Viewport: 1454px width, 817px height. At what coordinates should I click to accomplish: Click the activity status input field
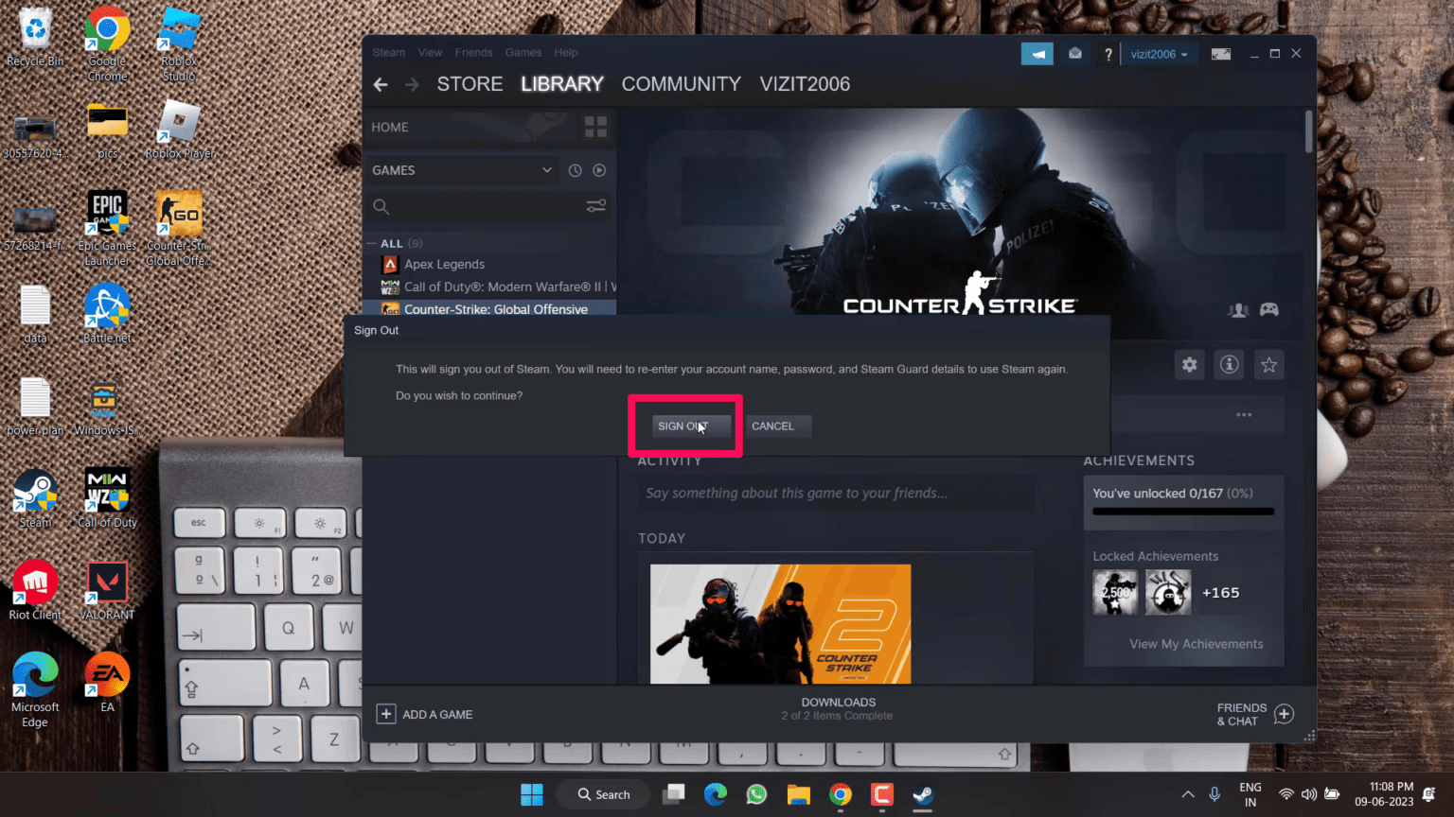(x=836, y=493)
